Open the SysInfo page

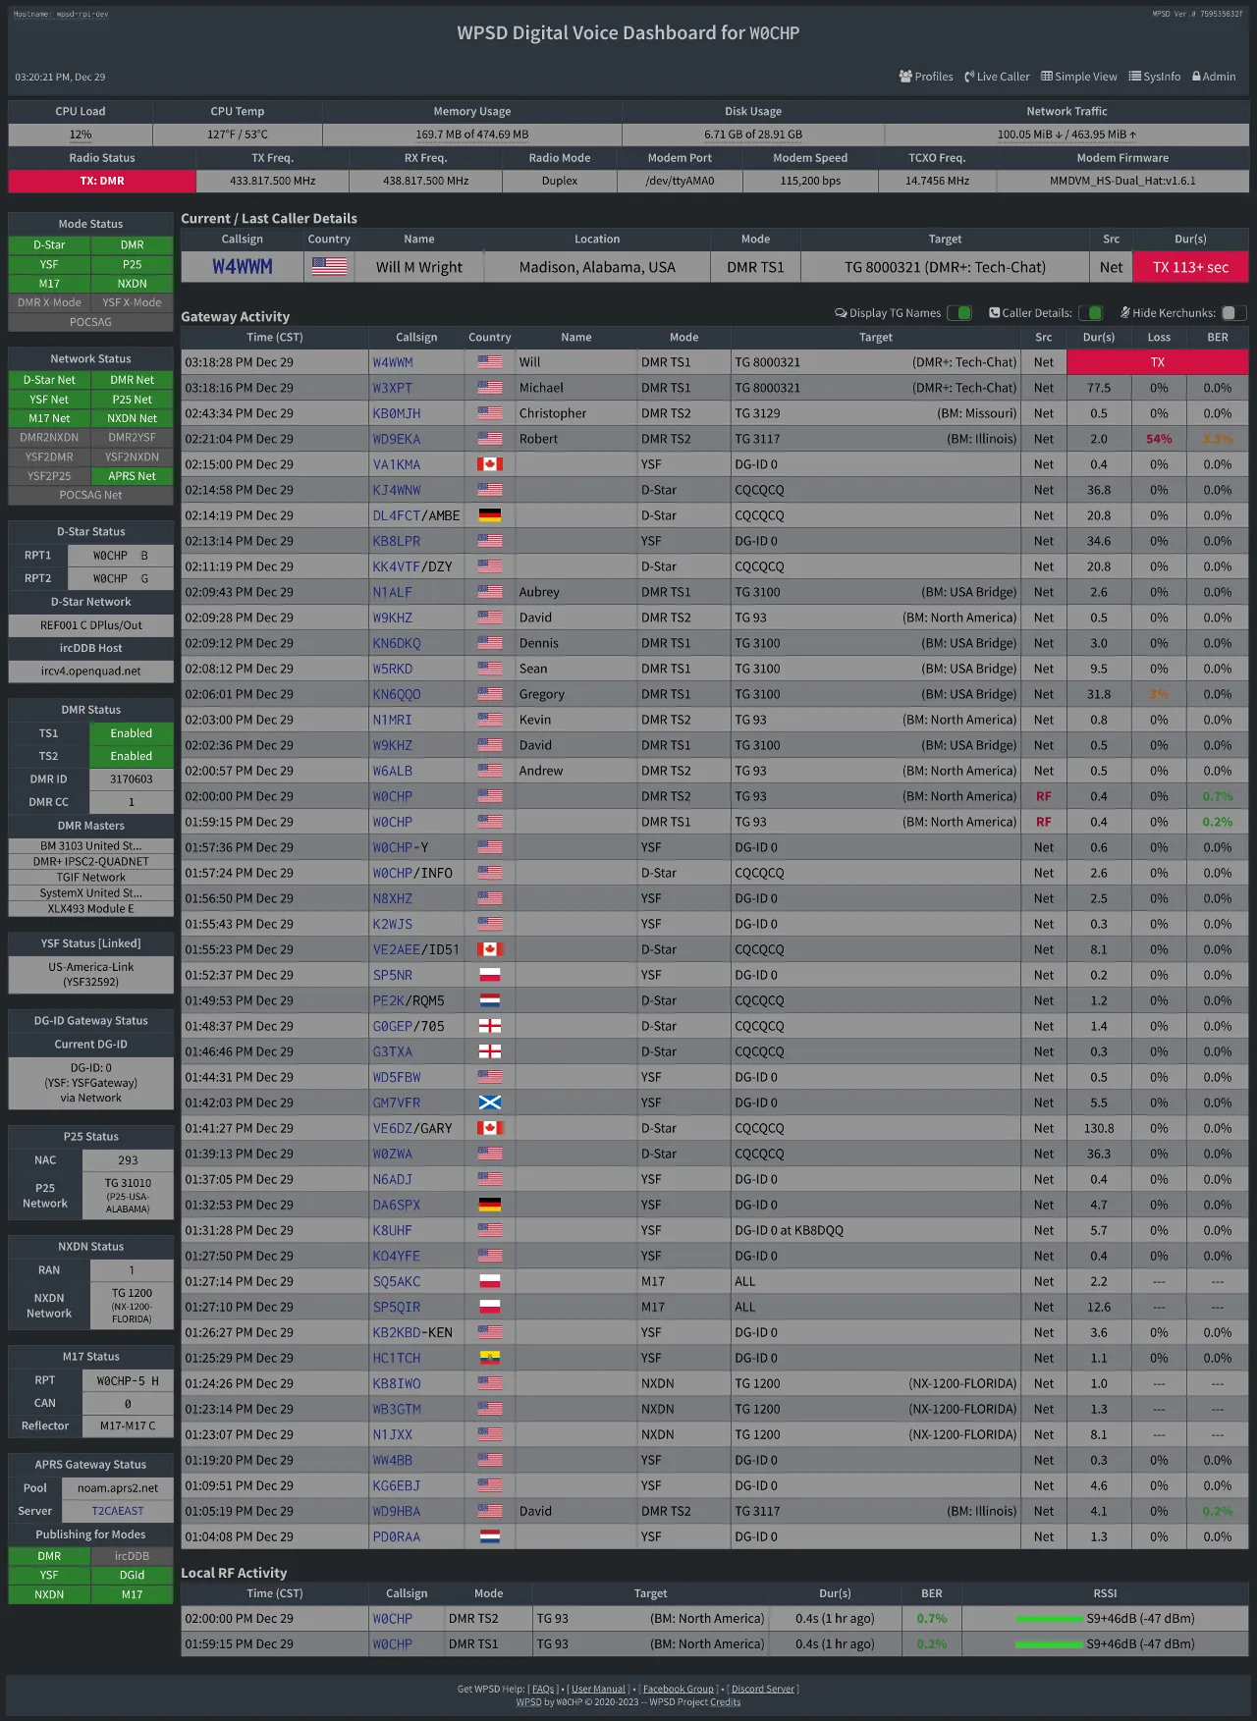click(1154, 77)
